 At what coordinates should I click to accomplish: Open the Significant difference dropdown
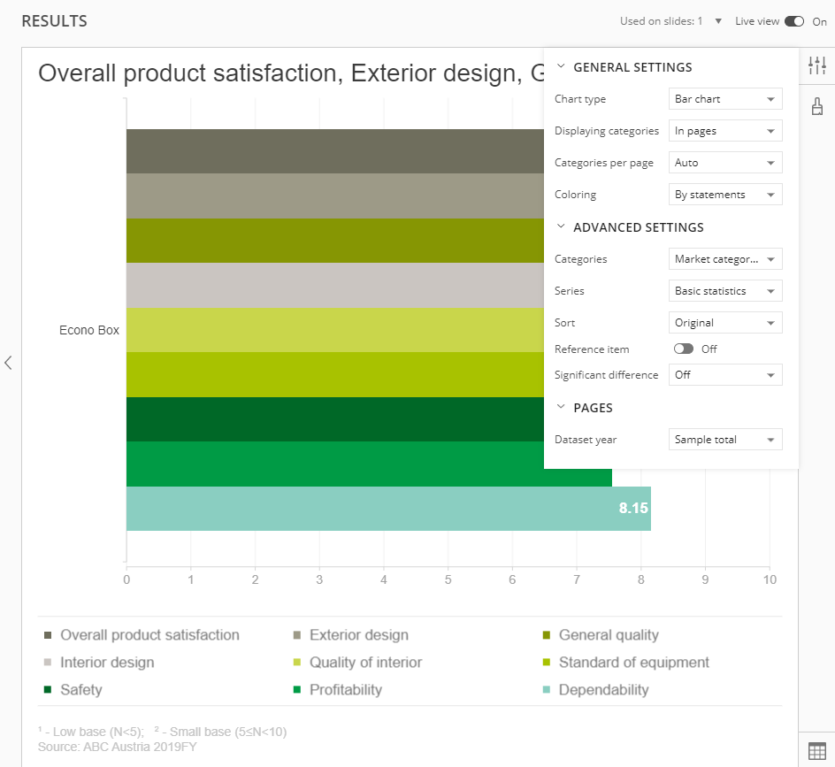(x=725, y=375)
